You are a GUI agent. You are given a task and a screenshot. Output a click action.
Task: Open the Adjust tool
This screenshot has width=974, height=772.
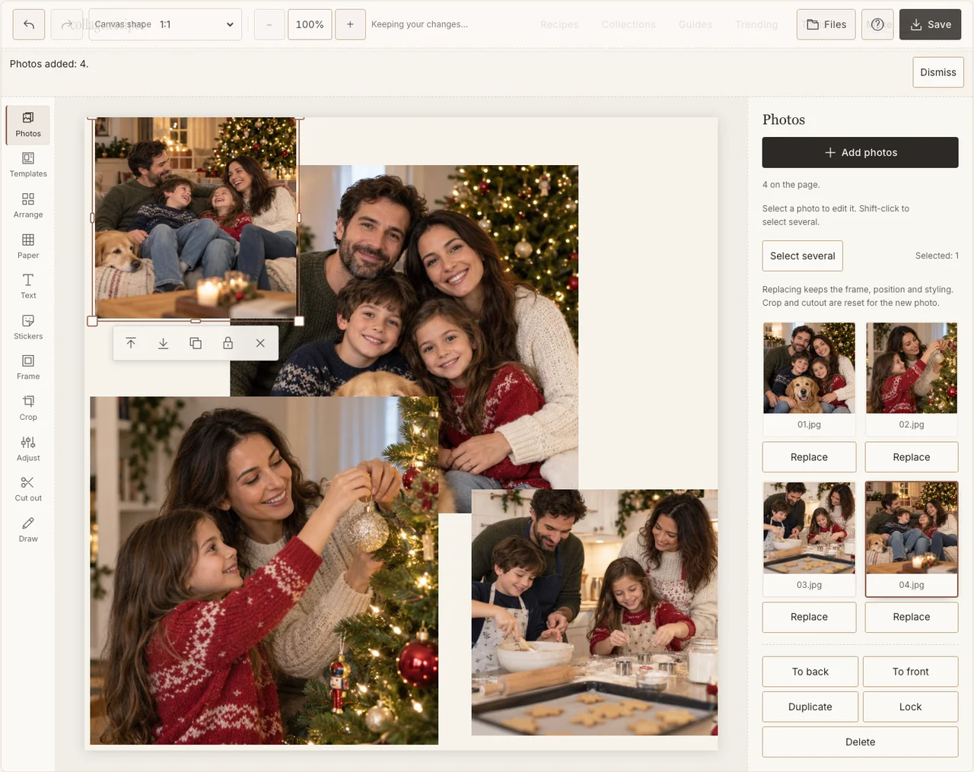(x=28, y=449)
